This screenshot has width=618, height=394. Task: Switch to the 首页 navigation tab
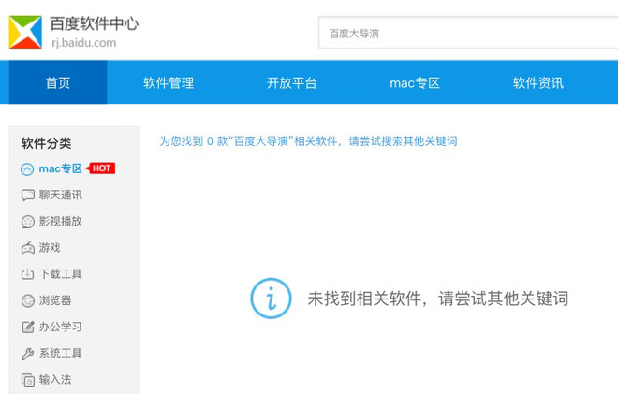(58, 82)
